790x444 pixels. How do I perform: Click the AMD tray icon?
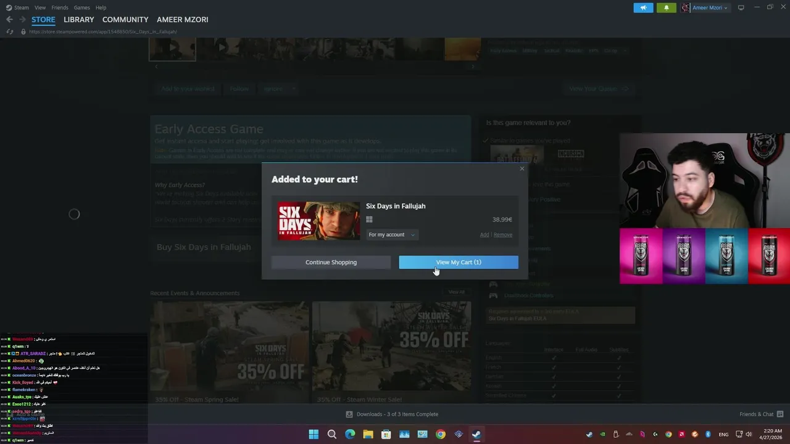681,434
